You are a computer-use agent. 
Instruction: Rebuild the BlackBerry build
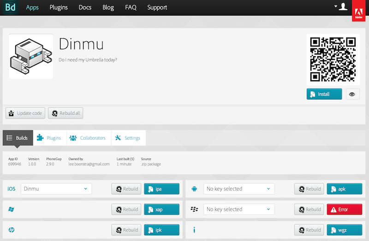pyautogui.click(x=309, y=209)
